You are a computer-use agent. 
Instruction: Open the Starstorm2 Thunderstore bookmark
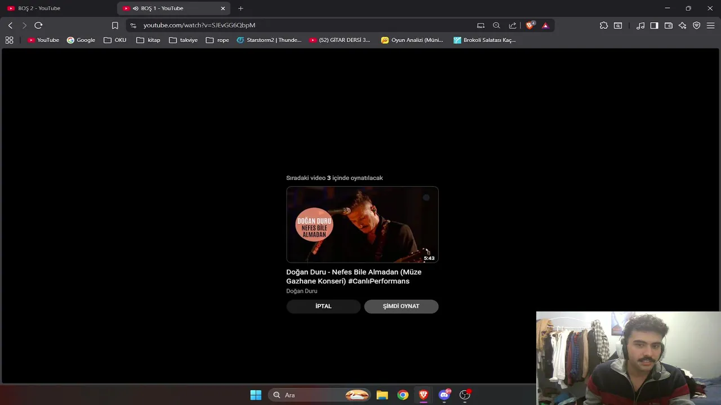click(x=269, y=40)
